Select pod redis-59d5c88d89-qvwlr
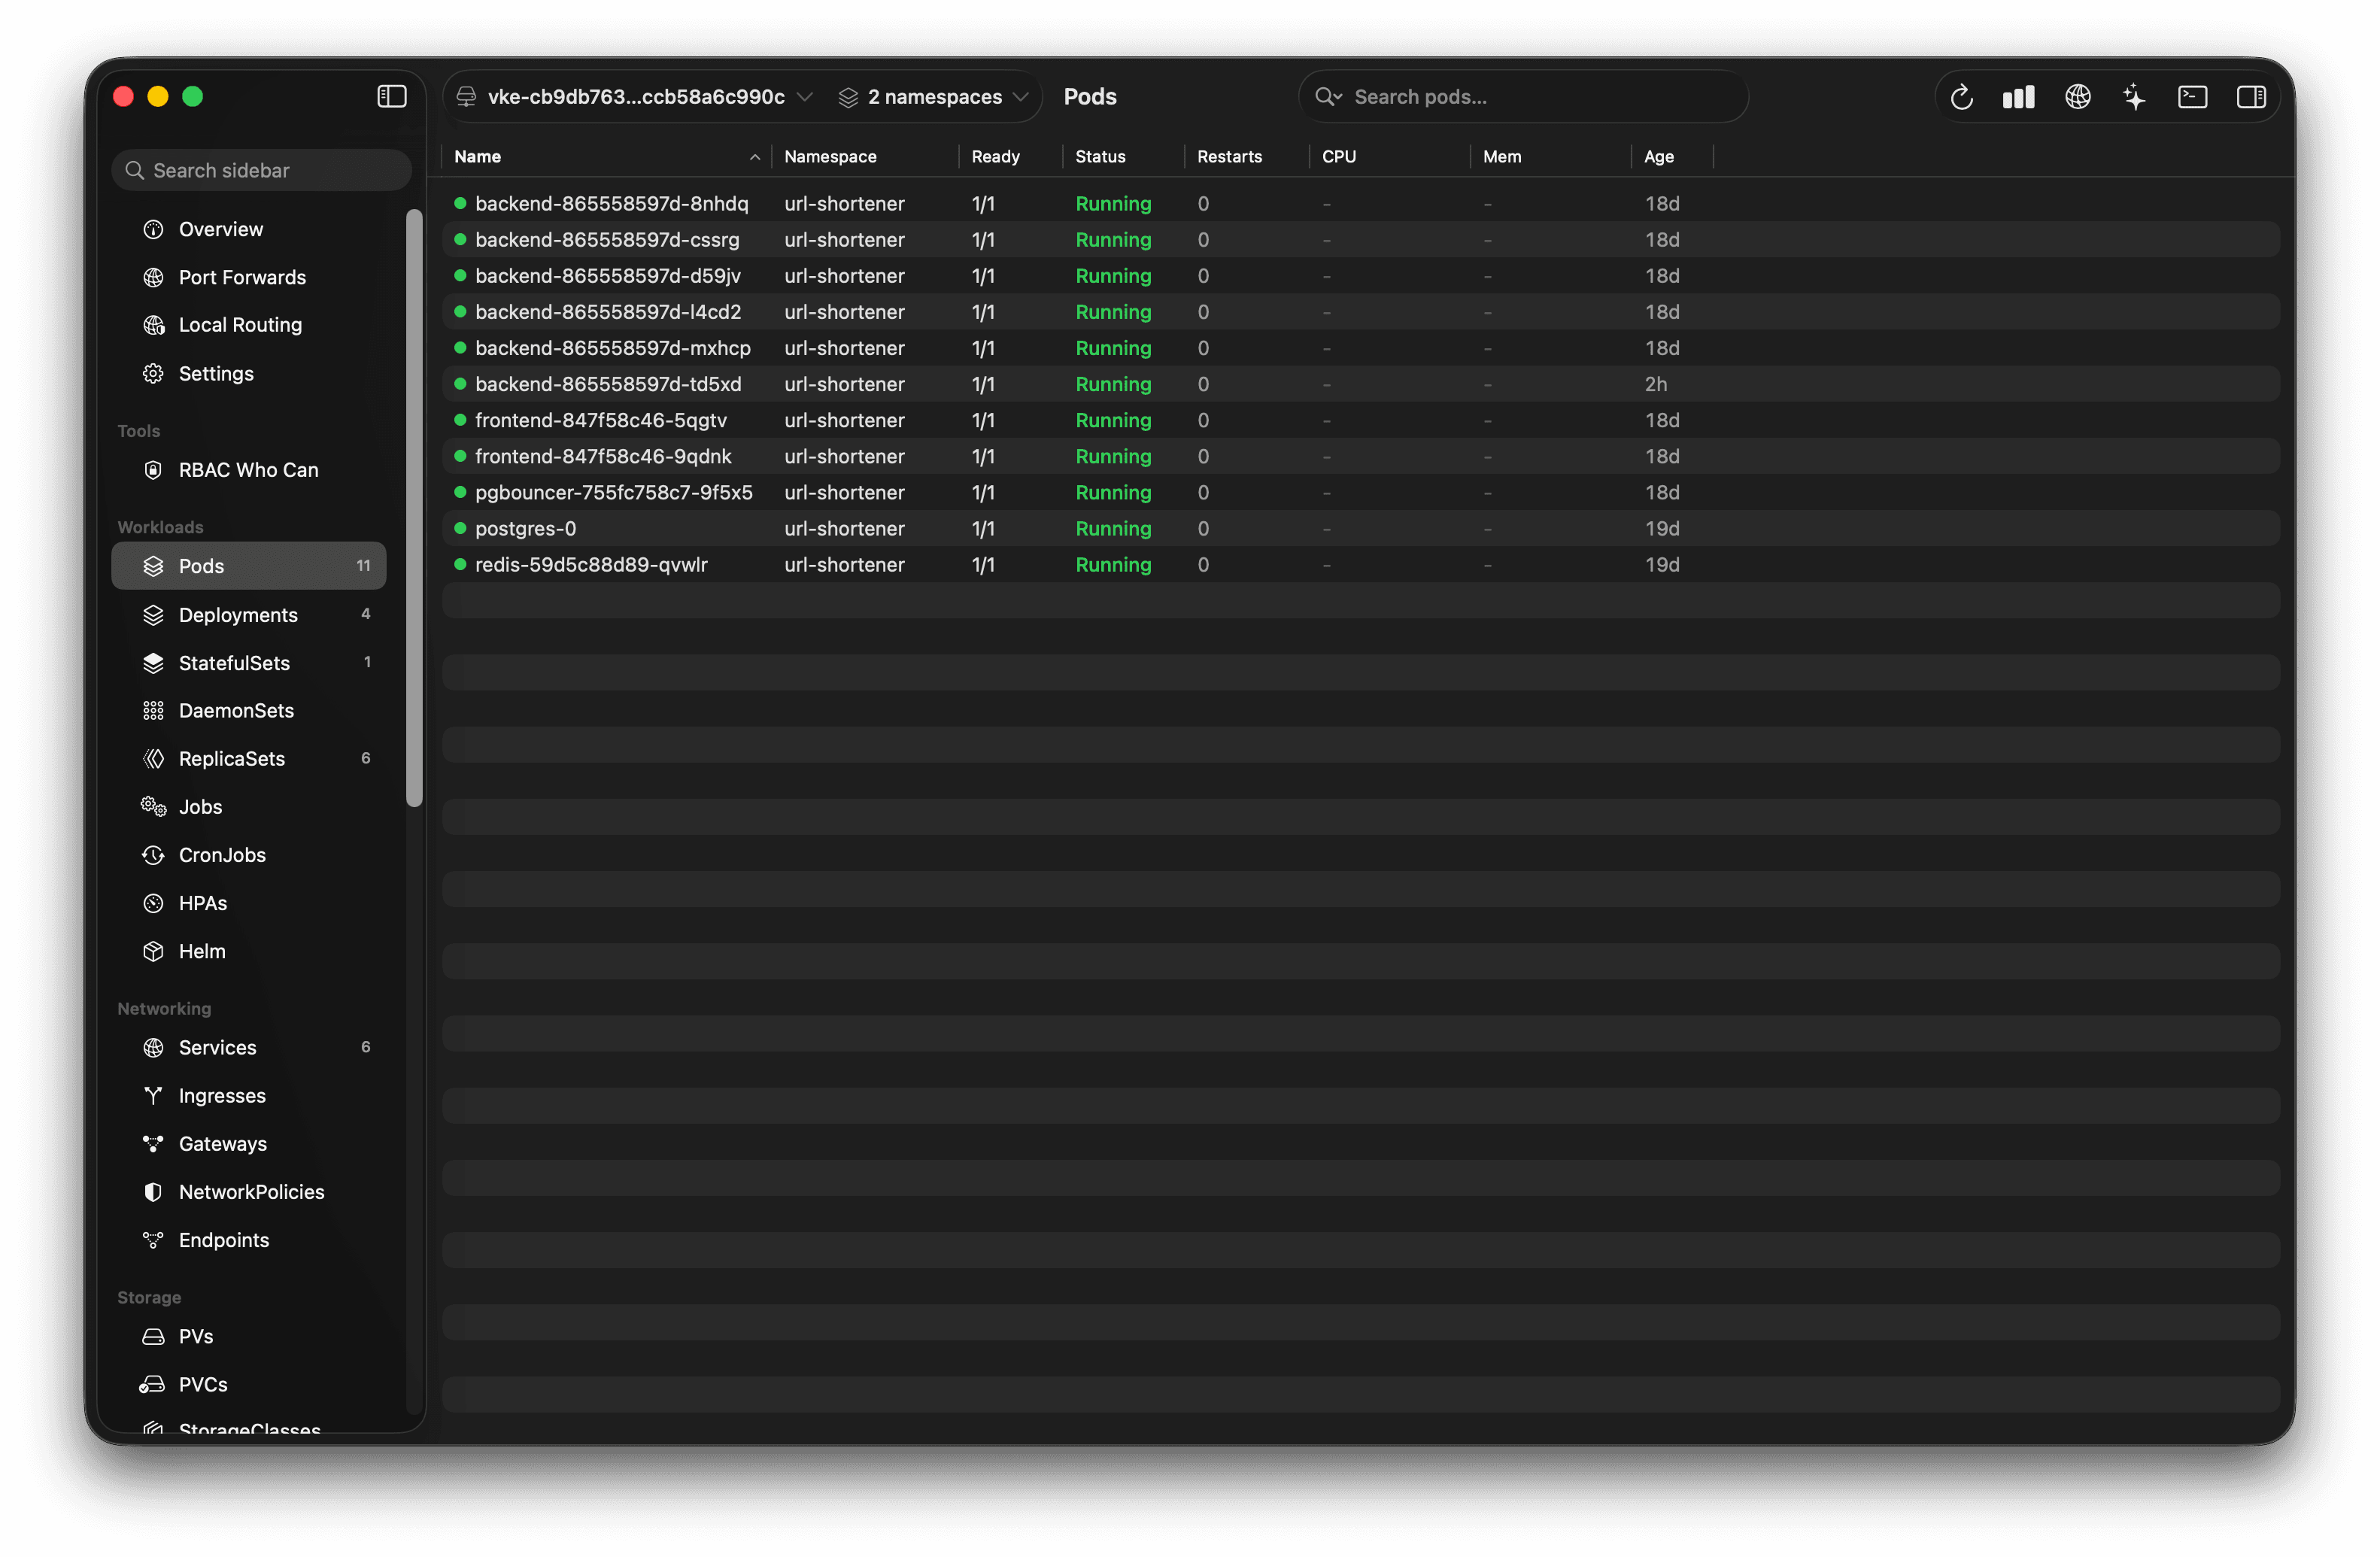 [1360, 564]
